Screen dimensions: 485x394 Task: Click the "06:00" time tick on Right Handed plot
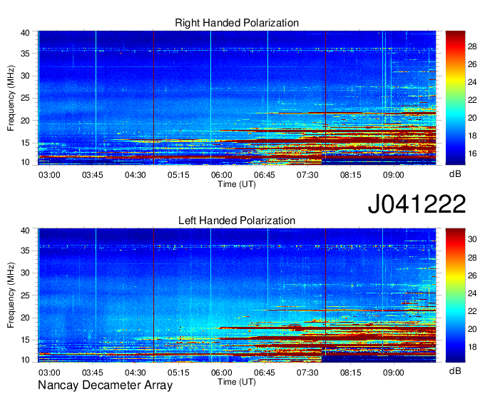tap(222, 175)
